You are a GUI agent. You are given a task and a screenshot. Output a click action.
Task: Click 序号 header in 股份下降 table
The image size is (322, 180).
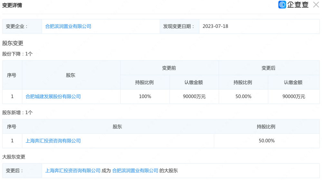(12, 75)
